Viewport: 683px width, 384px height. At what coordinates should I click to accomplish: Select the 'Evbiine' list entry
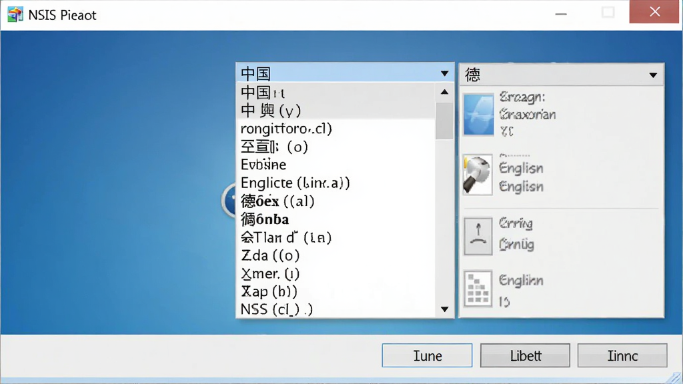336,165
